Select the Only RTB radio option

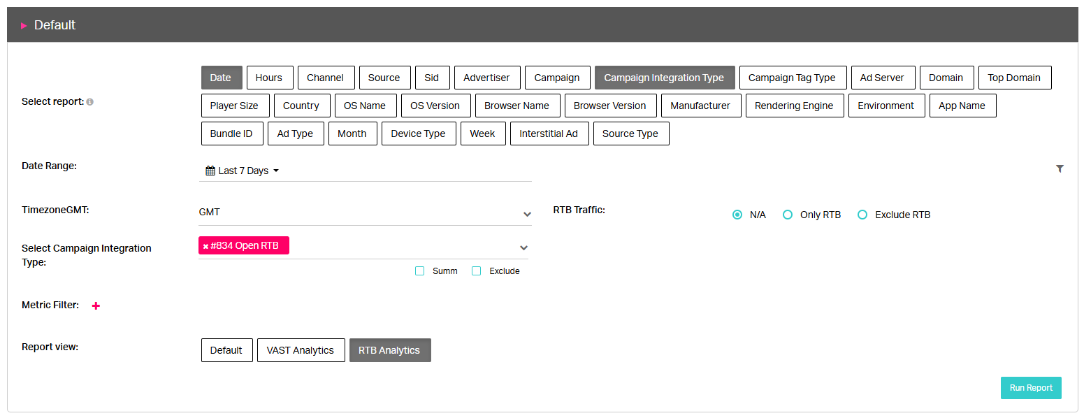point(788,215)
